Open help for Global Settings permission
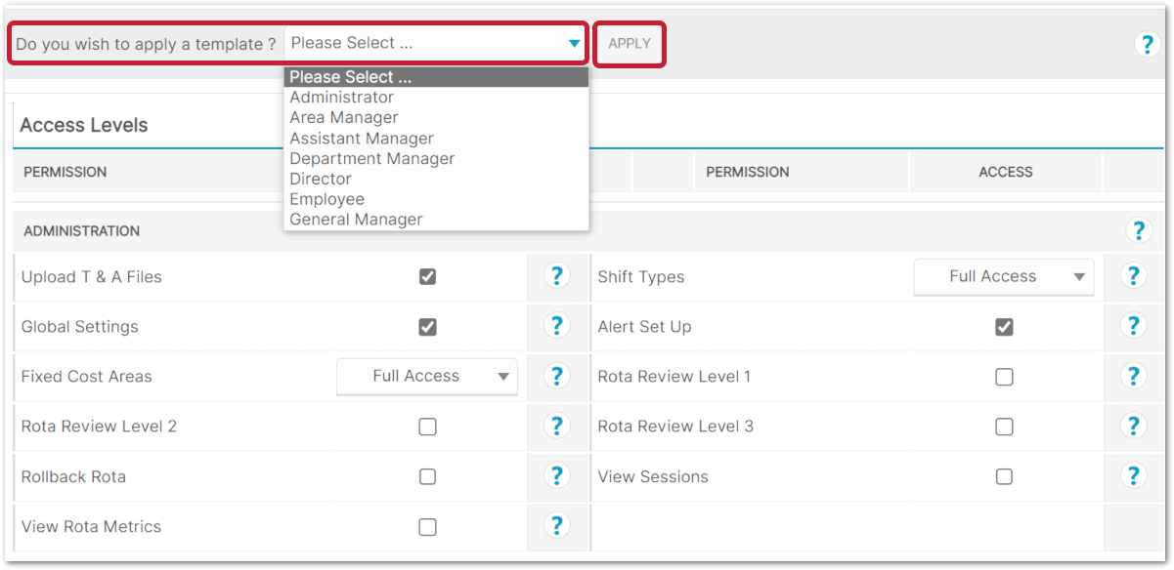 (x=556, y=326)
